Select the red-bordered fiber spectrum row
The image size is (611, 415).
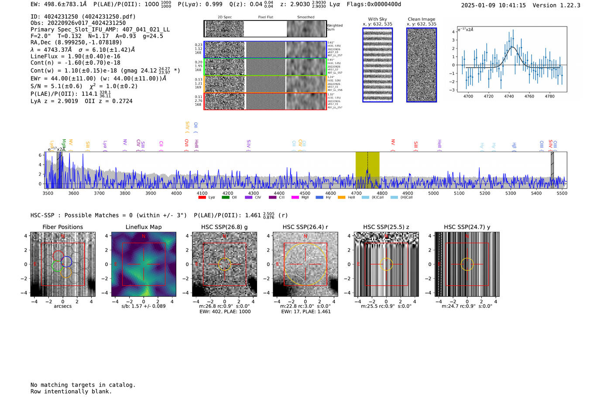(265, 101)
